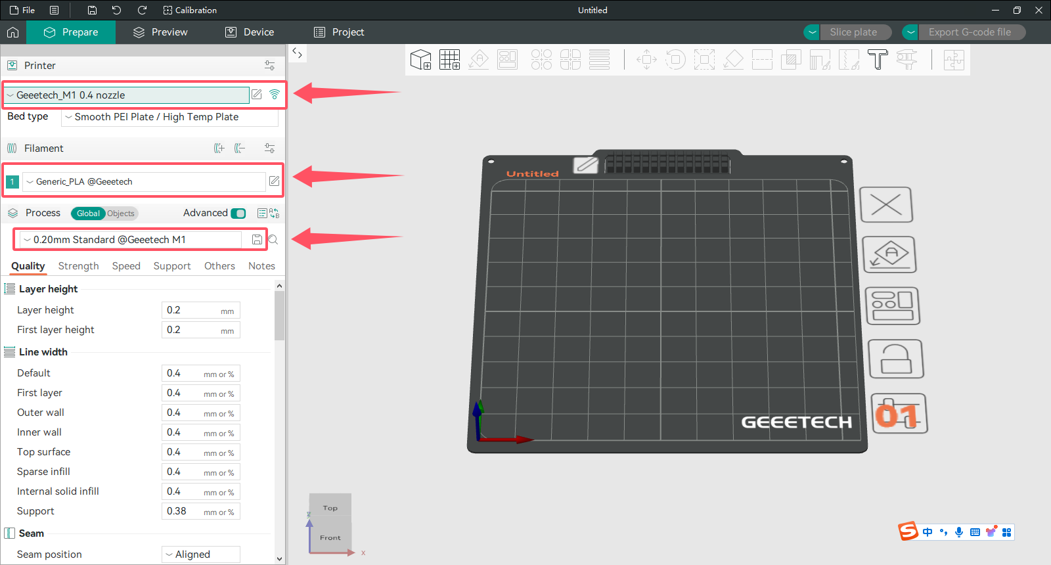Viewport: 1051px width, 565px height.
Task: Open the printer preset dropdown
Action: click(126, 95)
